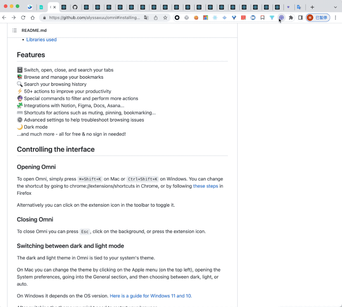This screenshot has width=342, height=307.
Task: Open the Vue devtools extension icon
Action: 234,18
